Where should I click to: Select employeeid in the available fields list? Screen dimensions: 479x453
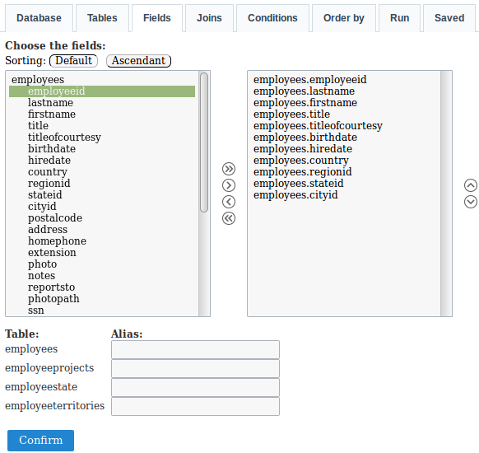point(102,91)
